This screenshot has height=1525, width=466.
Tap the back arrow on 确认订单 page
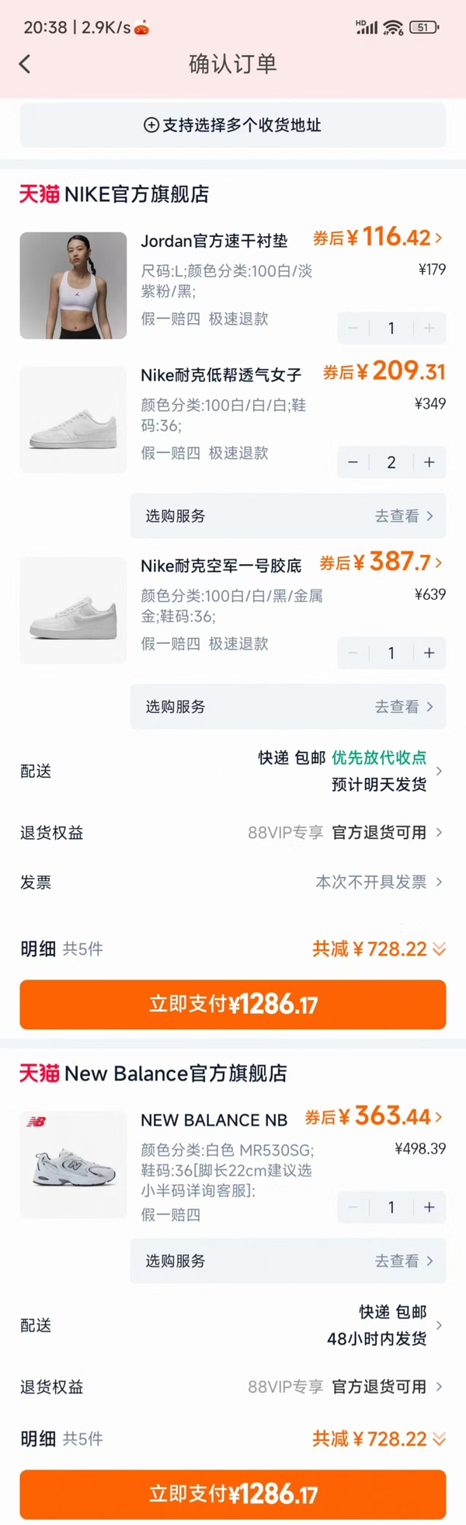pos(24,64)
